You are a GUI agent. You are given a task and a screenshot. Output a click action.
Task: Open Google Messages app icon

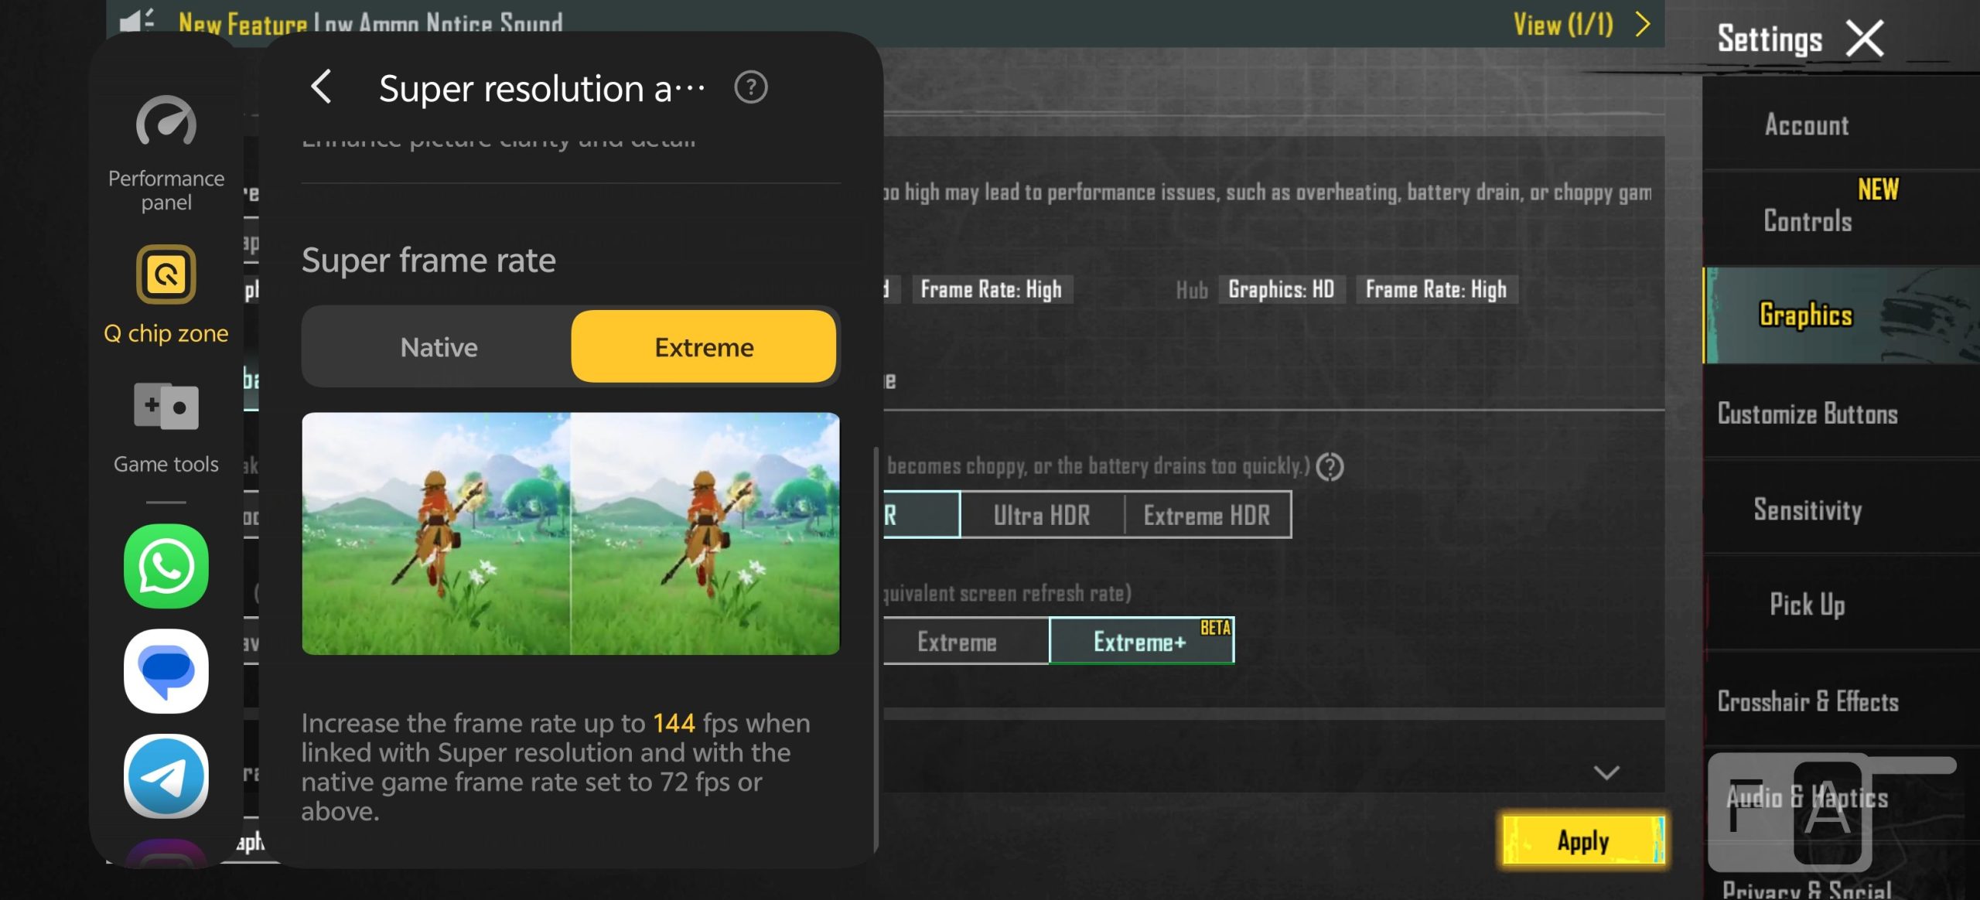(166, 670)
